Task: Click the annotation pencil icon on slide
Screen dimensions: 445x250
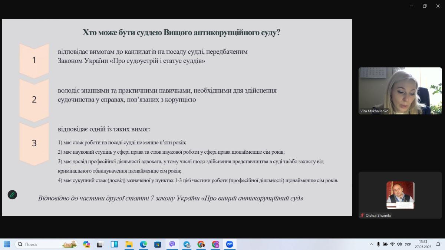Action: tap(12, 194)
